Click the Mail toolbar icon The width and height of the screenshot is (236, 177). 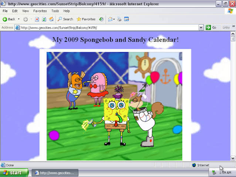point(110,19)
